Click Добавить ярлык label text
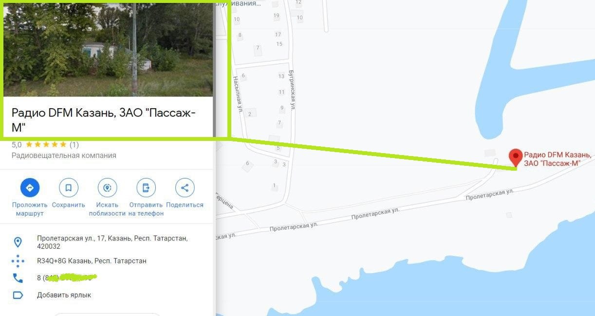The image size is (595, 316). [x=64, y=295]
